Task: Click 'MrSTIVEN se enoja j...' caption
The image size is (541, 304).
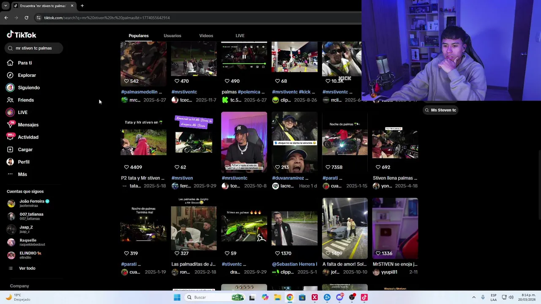Action: click(x=395, y=264)
